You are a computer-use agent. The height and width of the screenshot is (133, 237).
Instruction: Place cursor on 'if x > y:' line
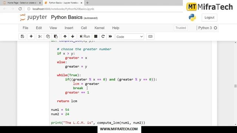click(66, 54)
